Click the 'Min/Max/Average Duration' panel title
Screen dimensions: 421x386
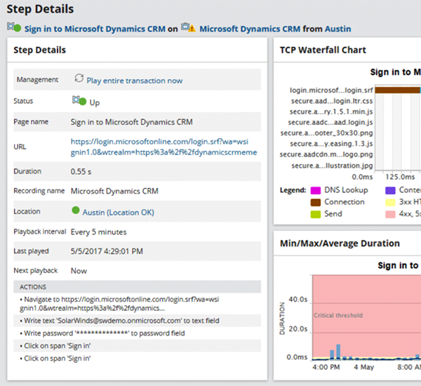(340, 244)
